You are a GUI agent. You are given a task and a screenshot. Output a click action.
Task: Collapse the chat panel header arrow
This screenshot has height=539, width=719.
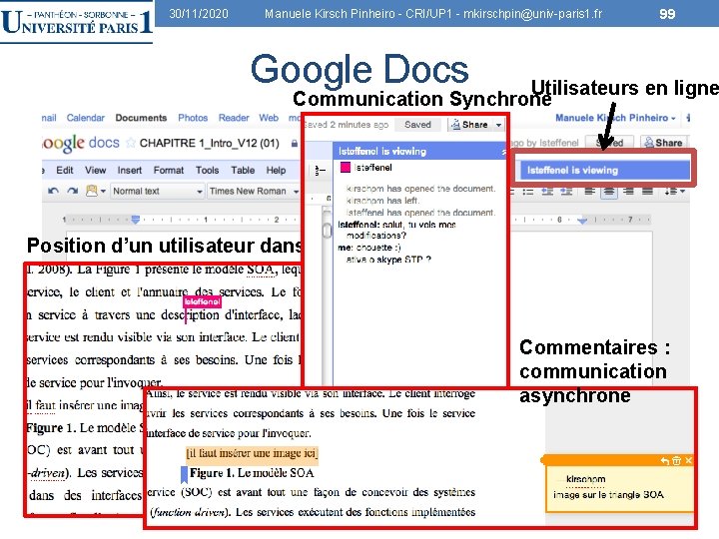(x=503, y=152)
